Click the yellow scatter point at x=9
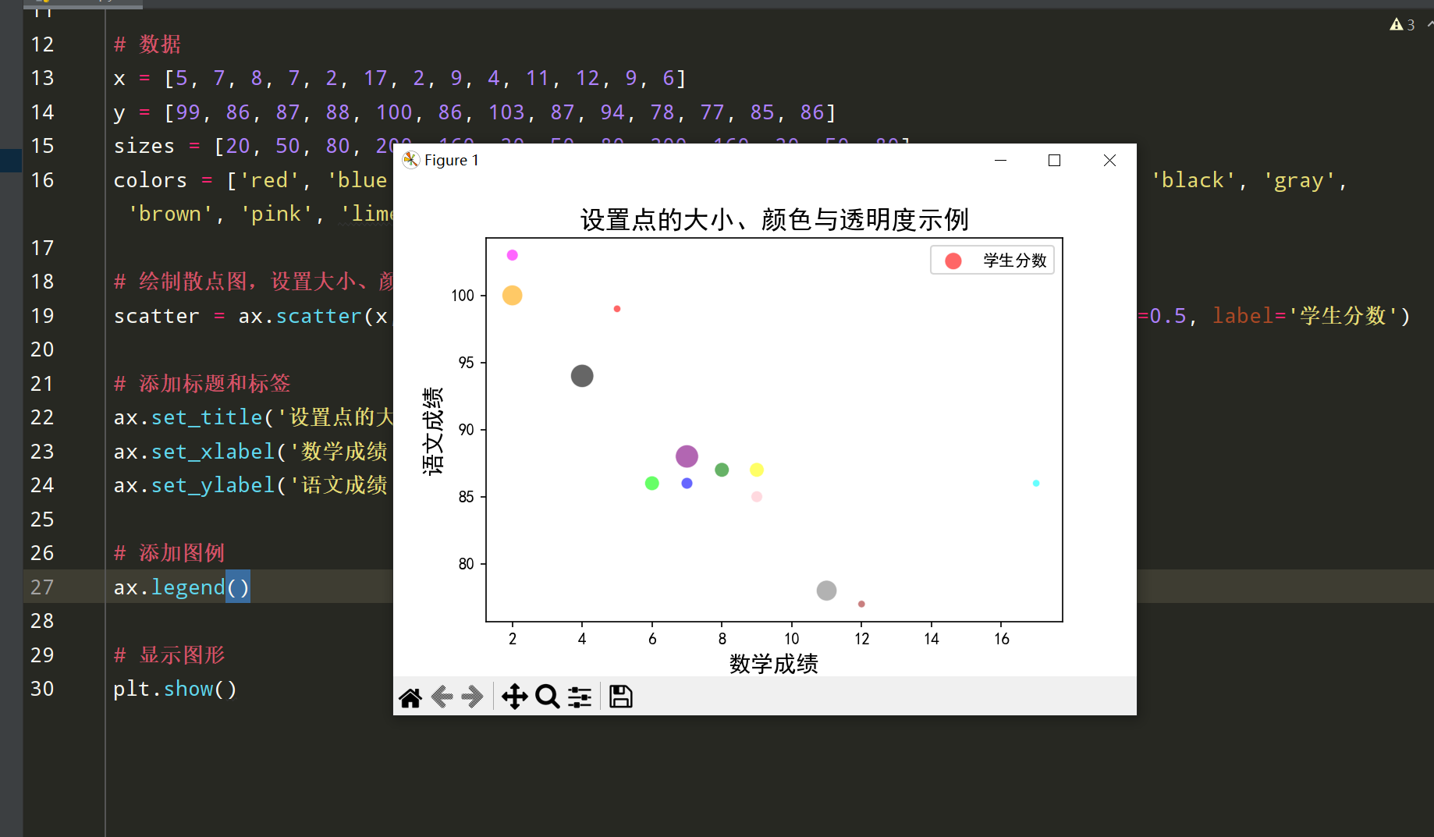1434x837 pixels. [757, 470]
